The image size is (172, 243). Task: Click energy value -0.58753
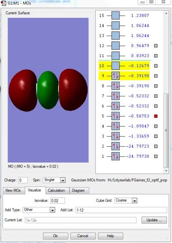point(139,116)
